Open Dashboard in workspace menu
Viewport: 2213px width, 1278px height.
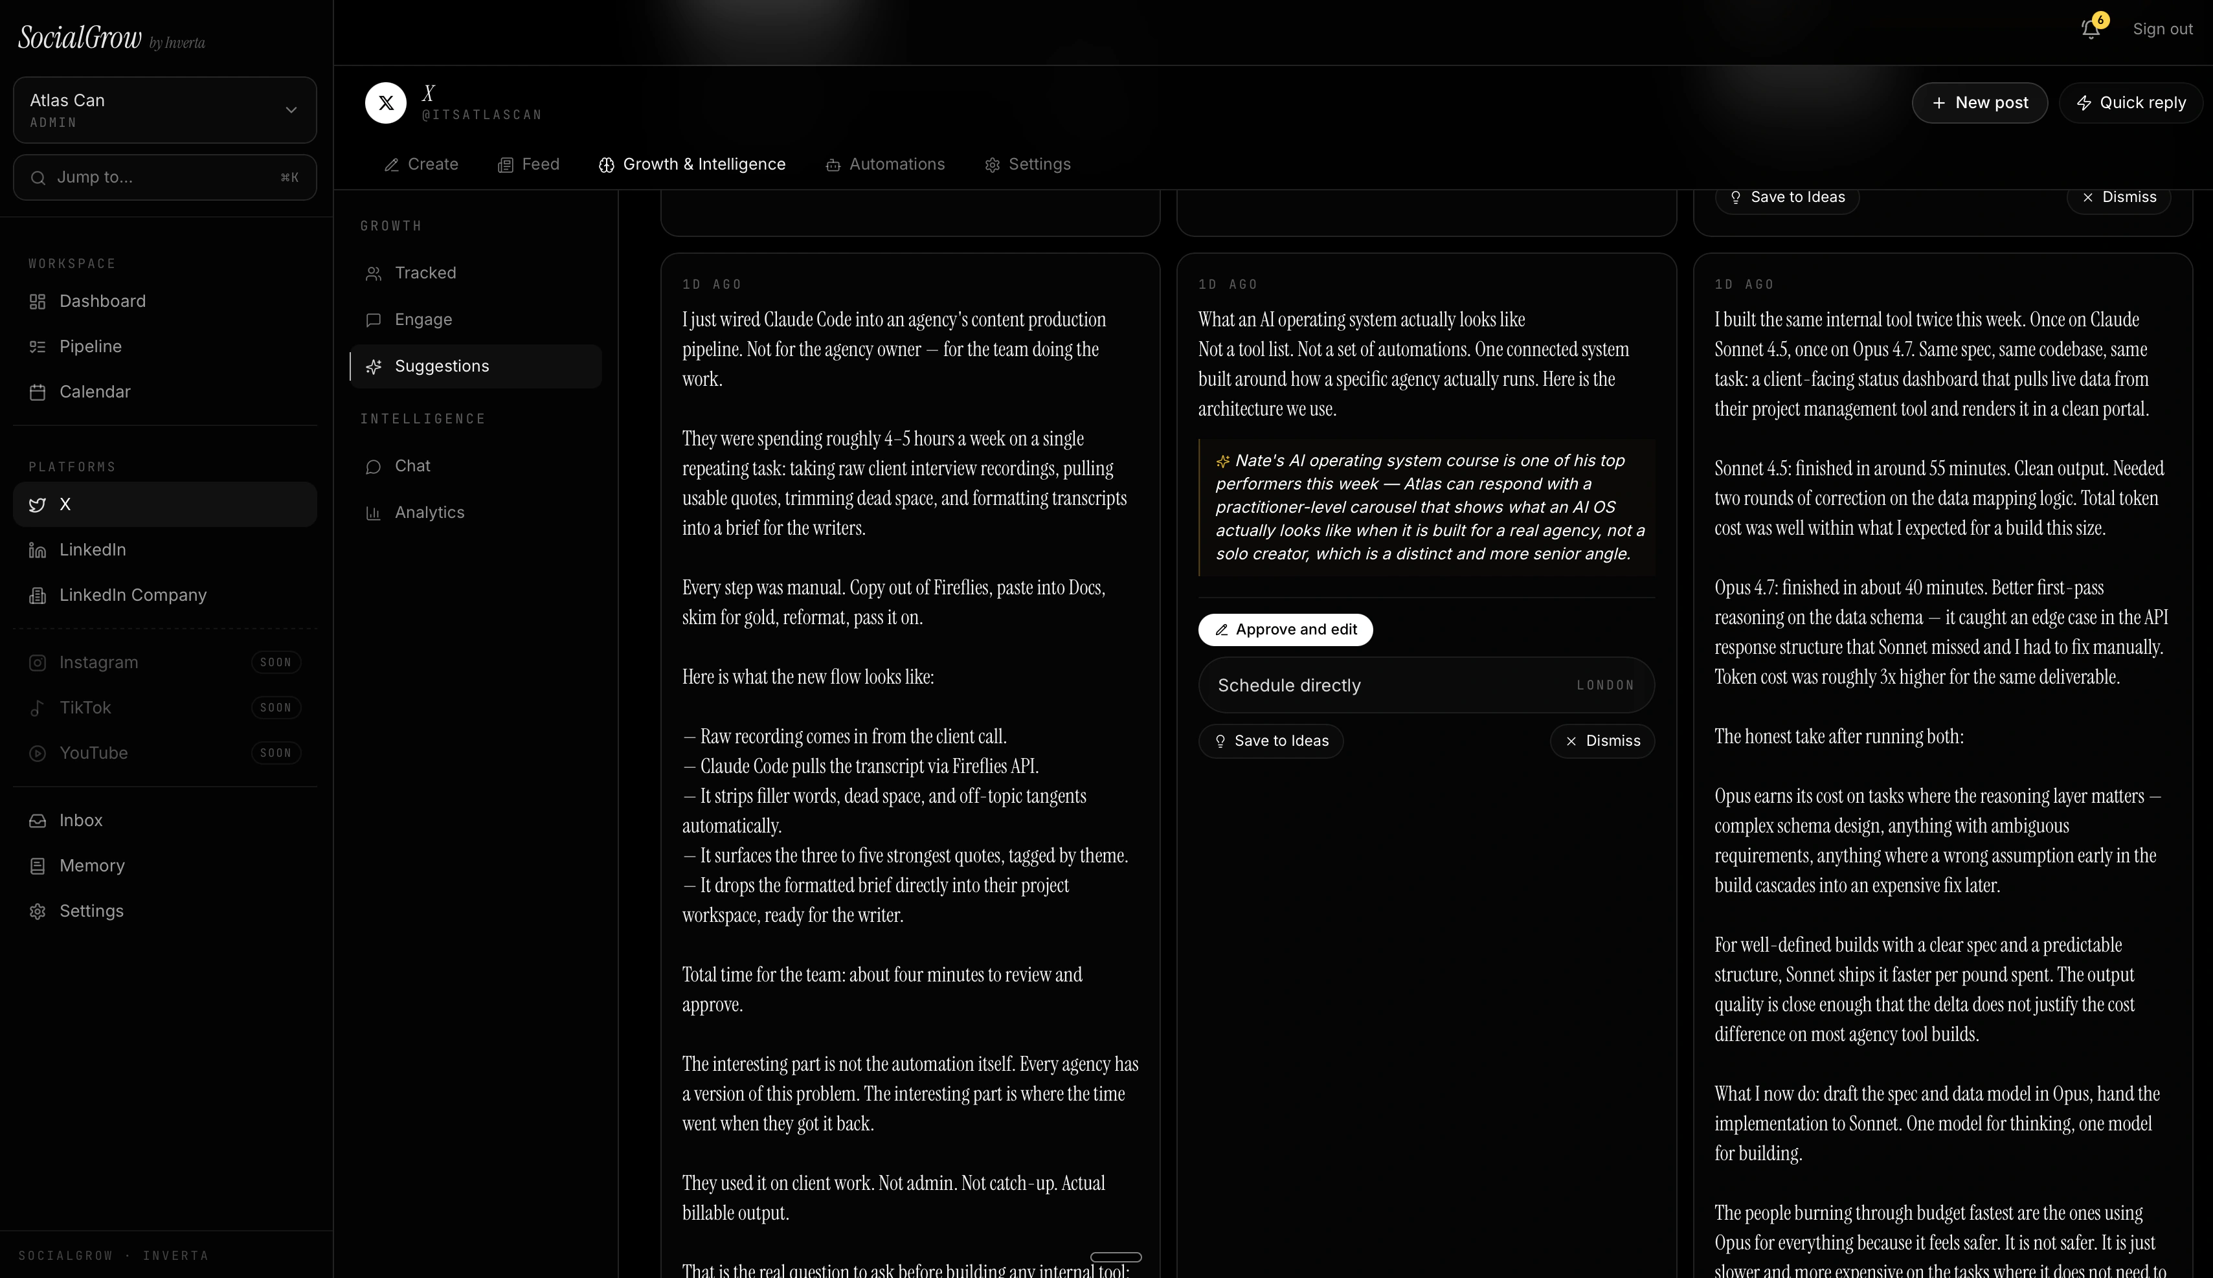(x=165, y=301)
